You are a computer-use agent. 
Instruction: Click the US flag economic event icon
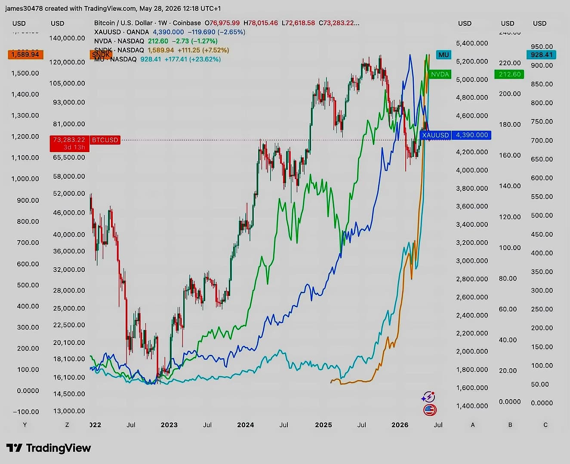(x=430, y=410)
